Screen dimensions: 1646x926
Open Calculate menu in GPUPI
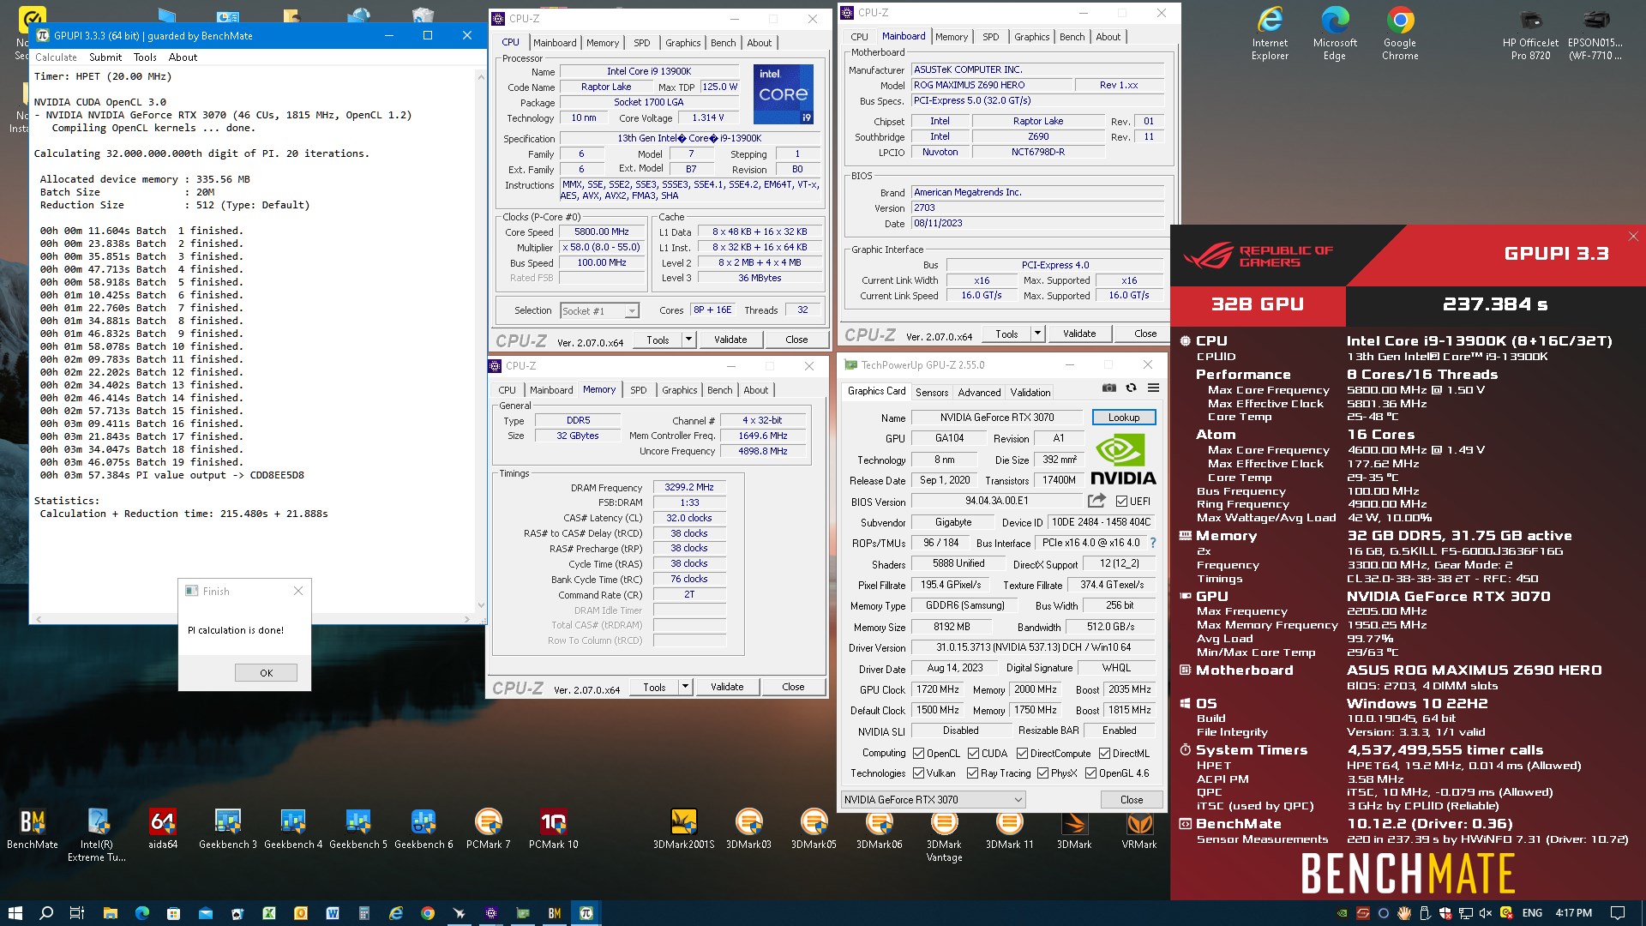click(x=56, y=57)
